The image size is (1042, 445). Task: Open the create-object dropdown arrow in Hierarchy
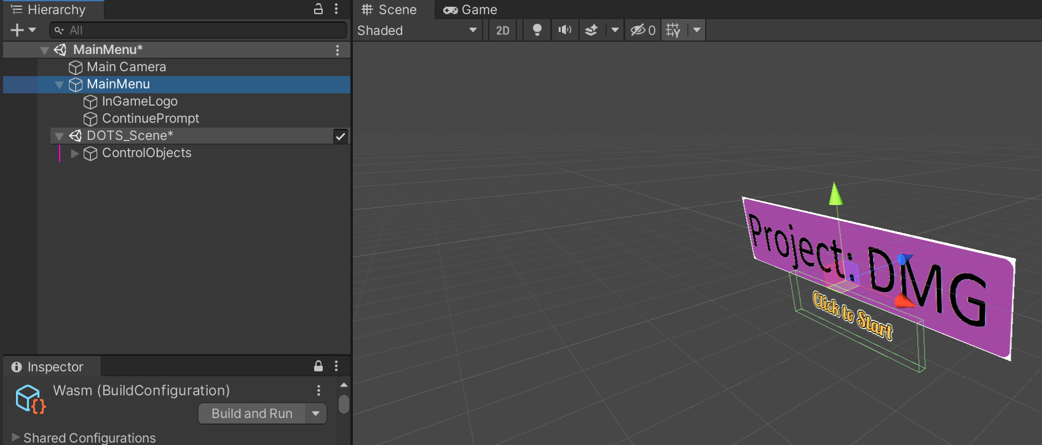(x=33, y=29)
